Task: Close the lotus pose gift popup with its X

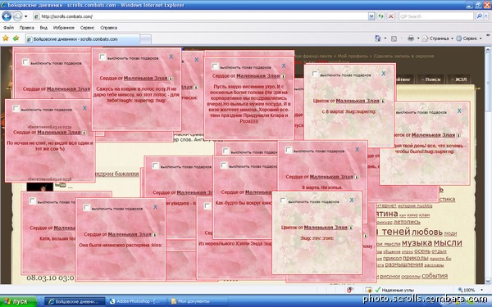Action: coord(171,56)
